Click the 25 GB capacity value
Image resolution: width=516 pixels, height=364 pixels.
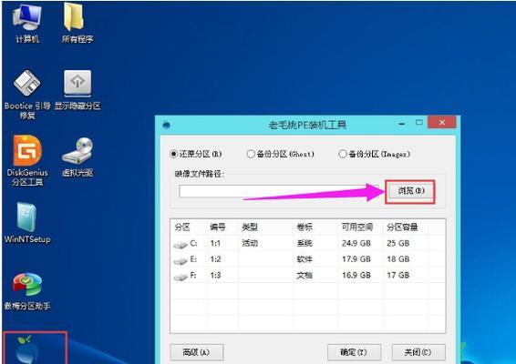398,244
